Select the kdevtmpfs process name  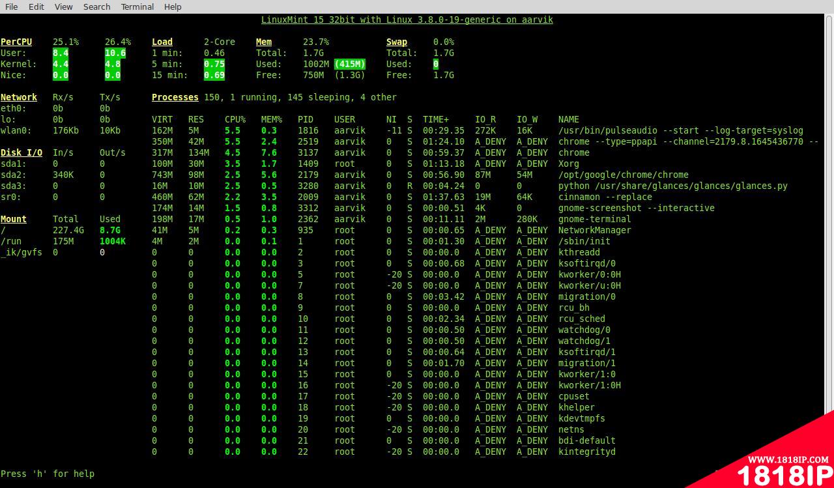(x=582, y=418)
